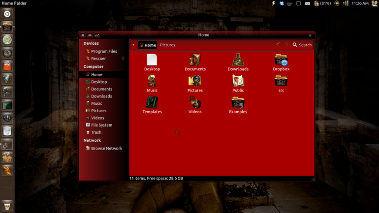This screenshot has height=213, width=379.
Task: Select the Music gramophone folder icon
Action: tap(152, 81)
